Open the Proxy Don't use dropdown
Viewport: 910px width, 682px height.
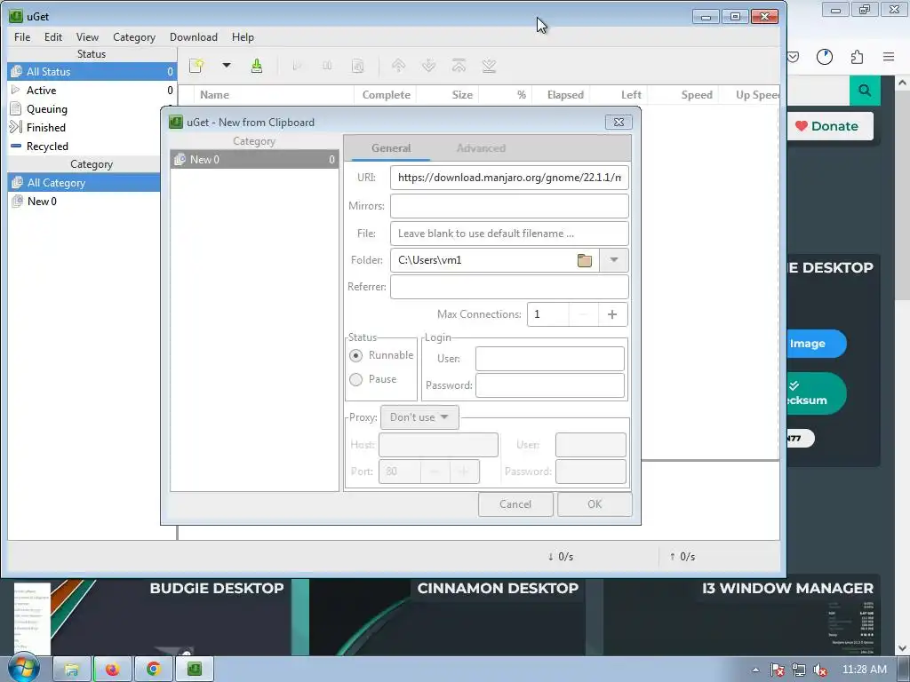419,417
